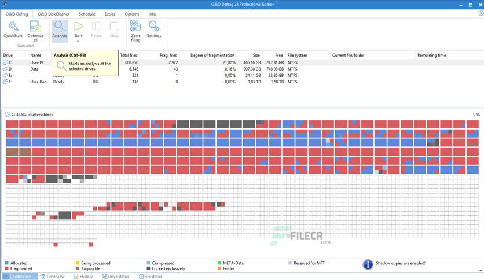Expand the Start button dropdown arrow
The image size is (484, 280).
point(78,41)
